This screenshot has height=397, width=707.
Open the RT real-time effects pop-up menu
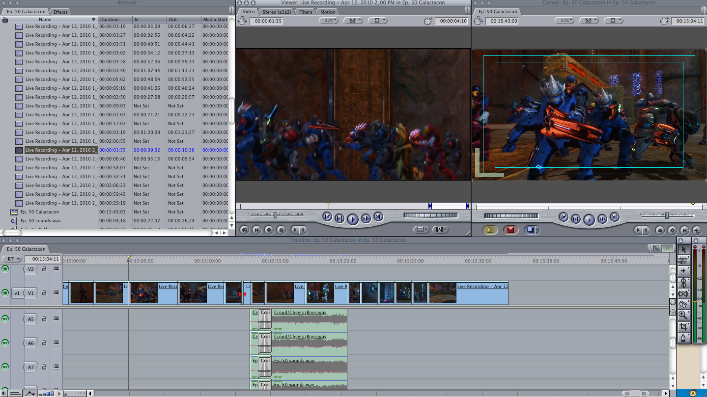(12, 259)
